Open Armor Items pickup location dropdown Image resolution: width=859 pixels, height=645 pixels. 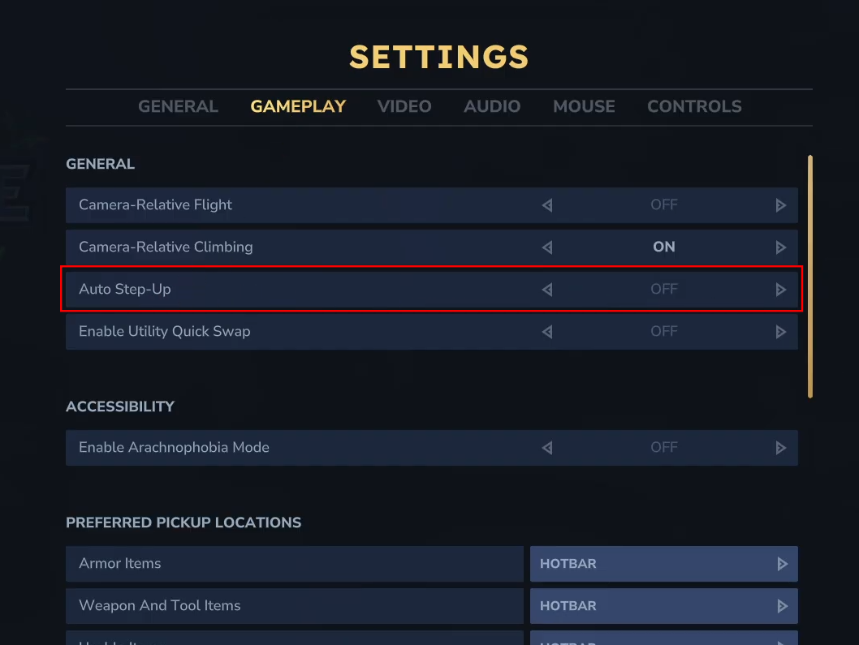click(x=663, y=564)
